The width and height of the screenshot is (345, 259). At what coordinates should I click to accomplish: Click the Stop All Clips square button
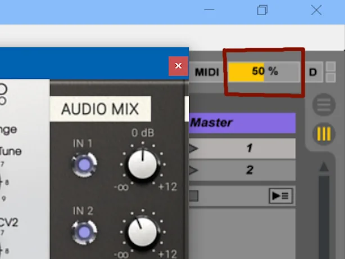[194, 196]
